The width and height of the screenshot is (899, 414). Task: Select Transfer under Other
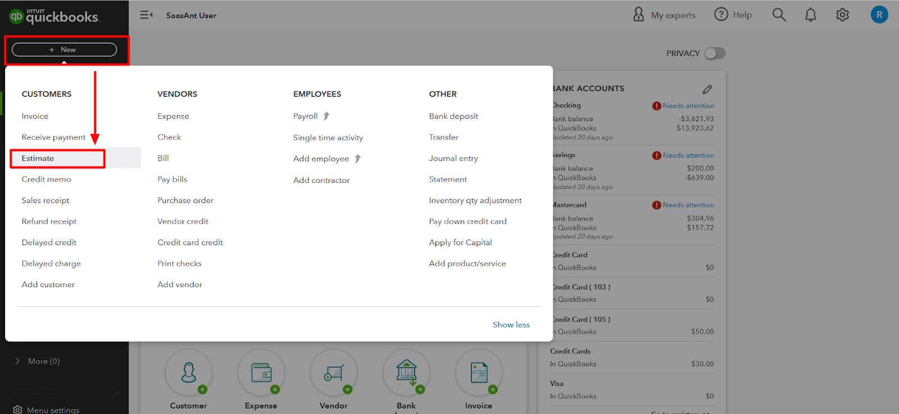coord(443,137)
